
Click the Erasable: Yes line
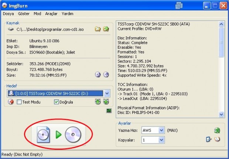tap(129, 47)
